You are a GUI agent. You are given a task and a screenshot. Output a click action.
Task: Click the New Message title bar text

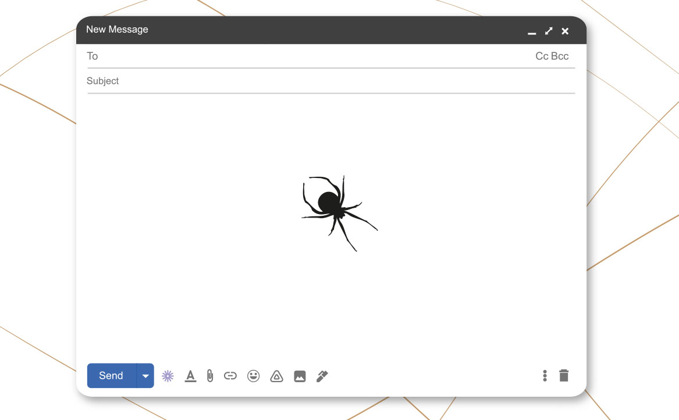click(117, 30)
